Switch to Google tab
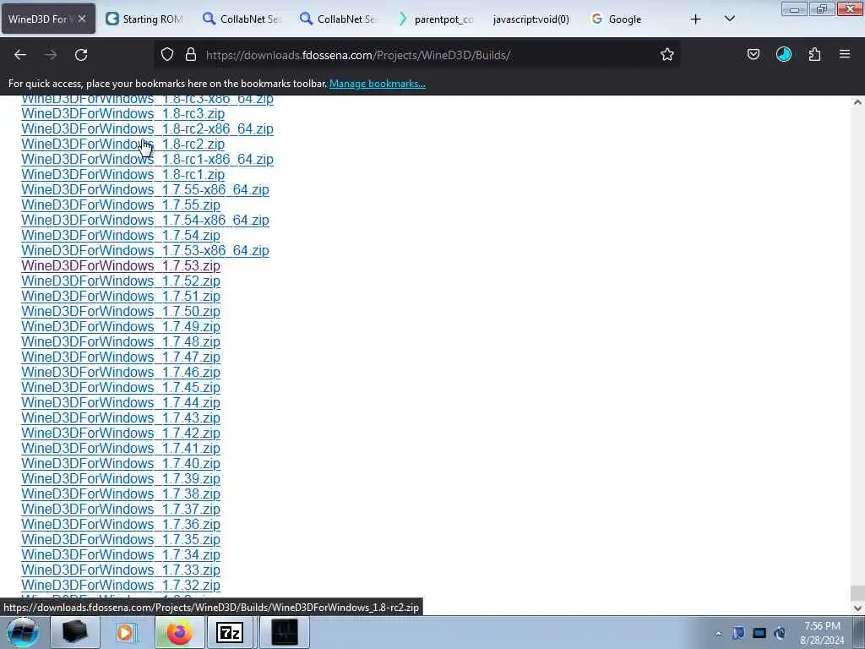The height and width of the screenshot is (649, 865). (x=625, y=19)
